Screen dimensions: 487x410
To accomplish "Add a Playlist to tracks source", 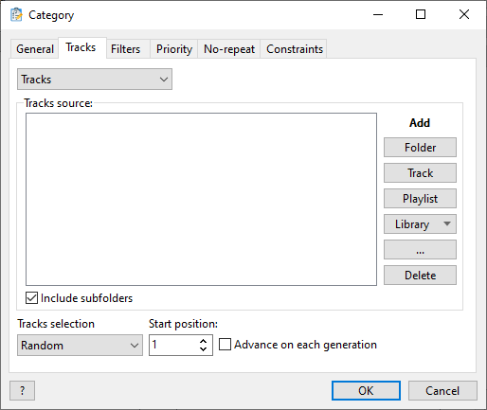I will click(420, 198).
